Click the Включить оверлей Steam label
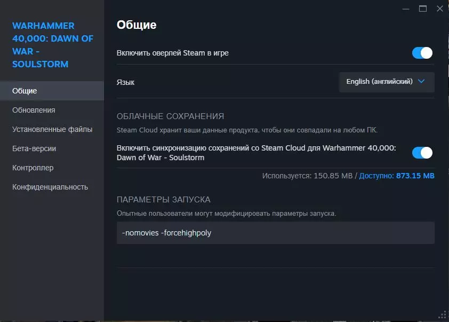449x322 pixels. pyautogui.click(x=172, y=53)
